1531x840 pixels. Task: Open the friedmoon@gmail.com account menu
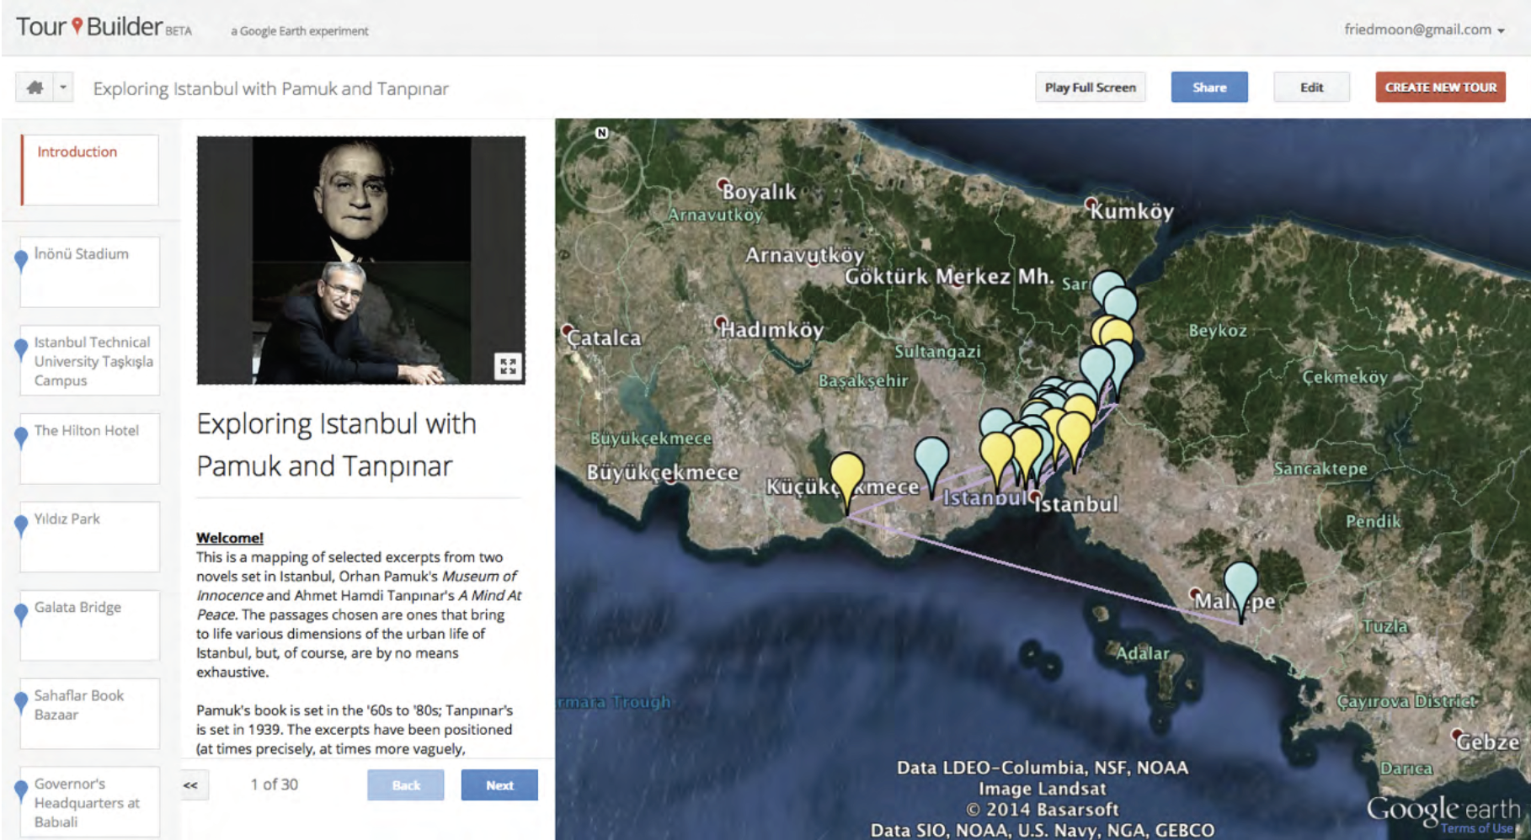click(x=1424, y=29)
